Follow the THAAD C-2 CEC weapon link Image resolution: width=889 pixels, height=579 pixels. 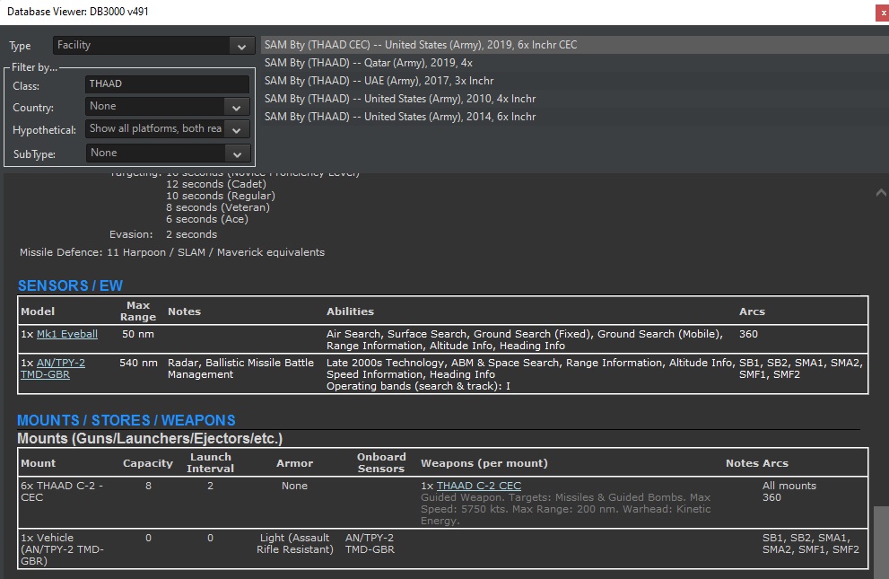(x=478, y=486)
